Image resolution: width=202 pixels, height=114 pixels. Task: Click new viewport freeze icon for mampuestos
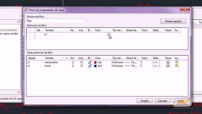click(177, 62)
